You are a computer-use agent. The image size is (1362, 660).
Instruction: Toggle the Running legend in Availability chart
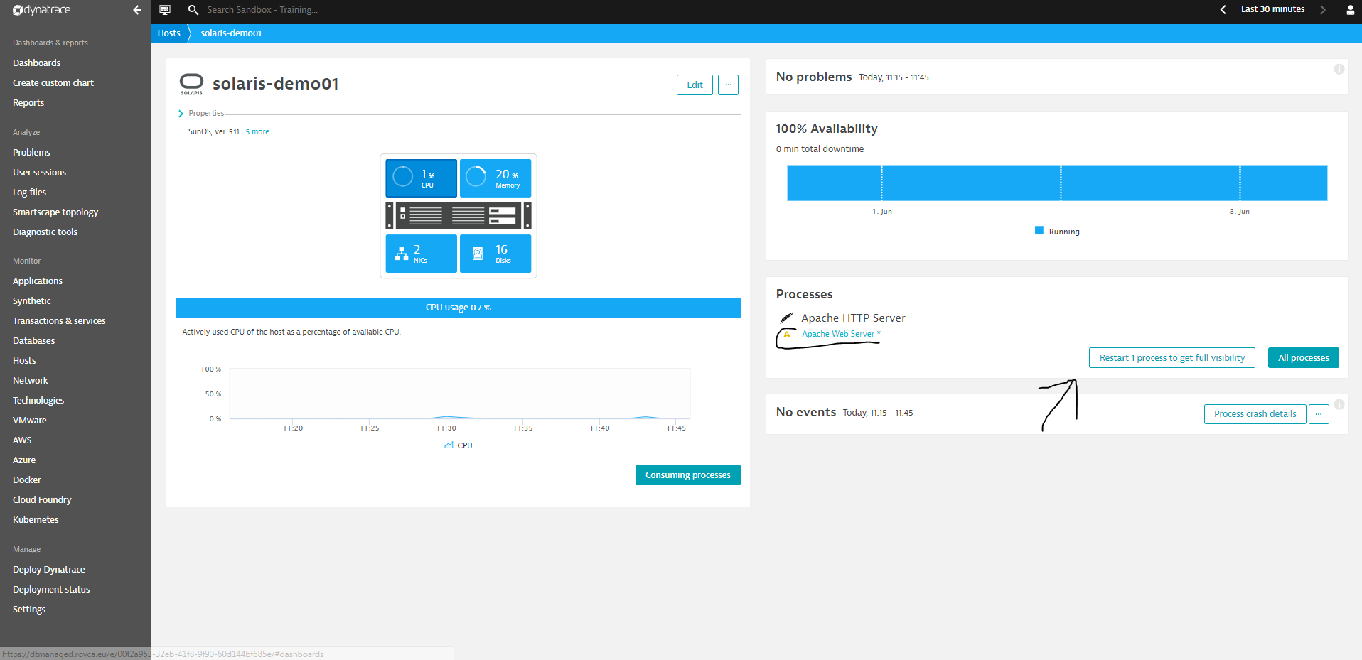tap(1057, 232)
